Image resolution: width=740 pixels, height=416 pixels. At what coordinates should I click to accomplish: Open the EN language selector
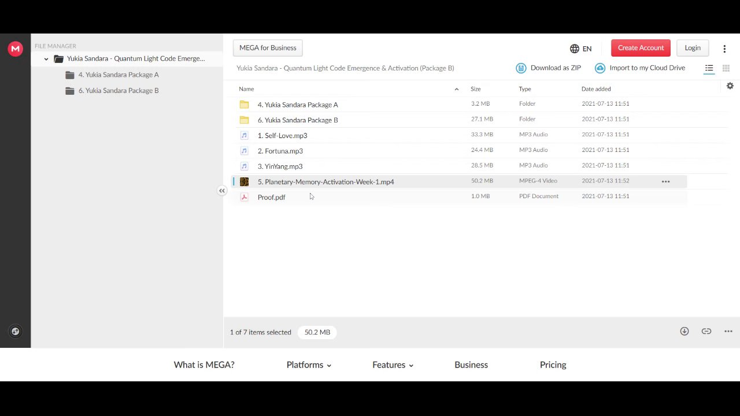580,49
